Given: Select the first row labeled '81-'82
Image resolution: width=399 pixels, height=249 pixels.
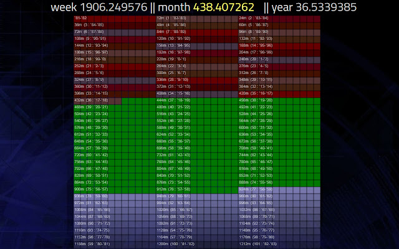Looking at the screenshot, I should pos(115,19).
